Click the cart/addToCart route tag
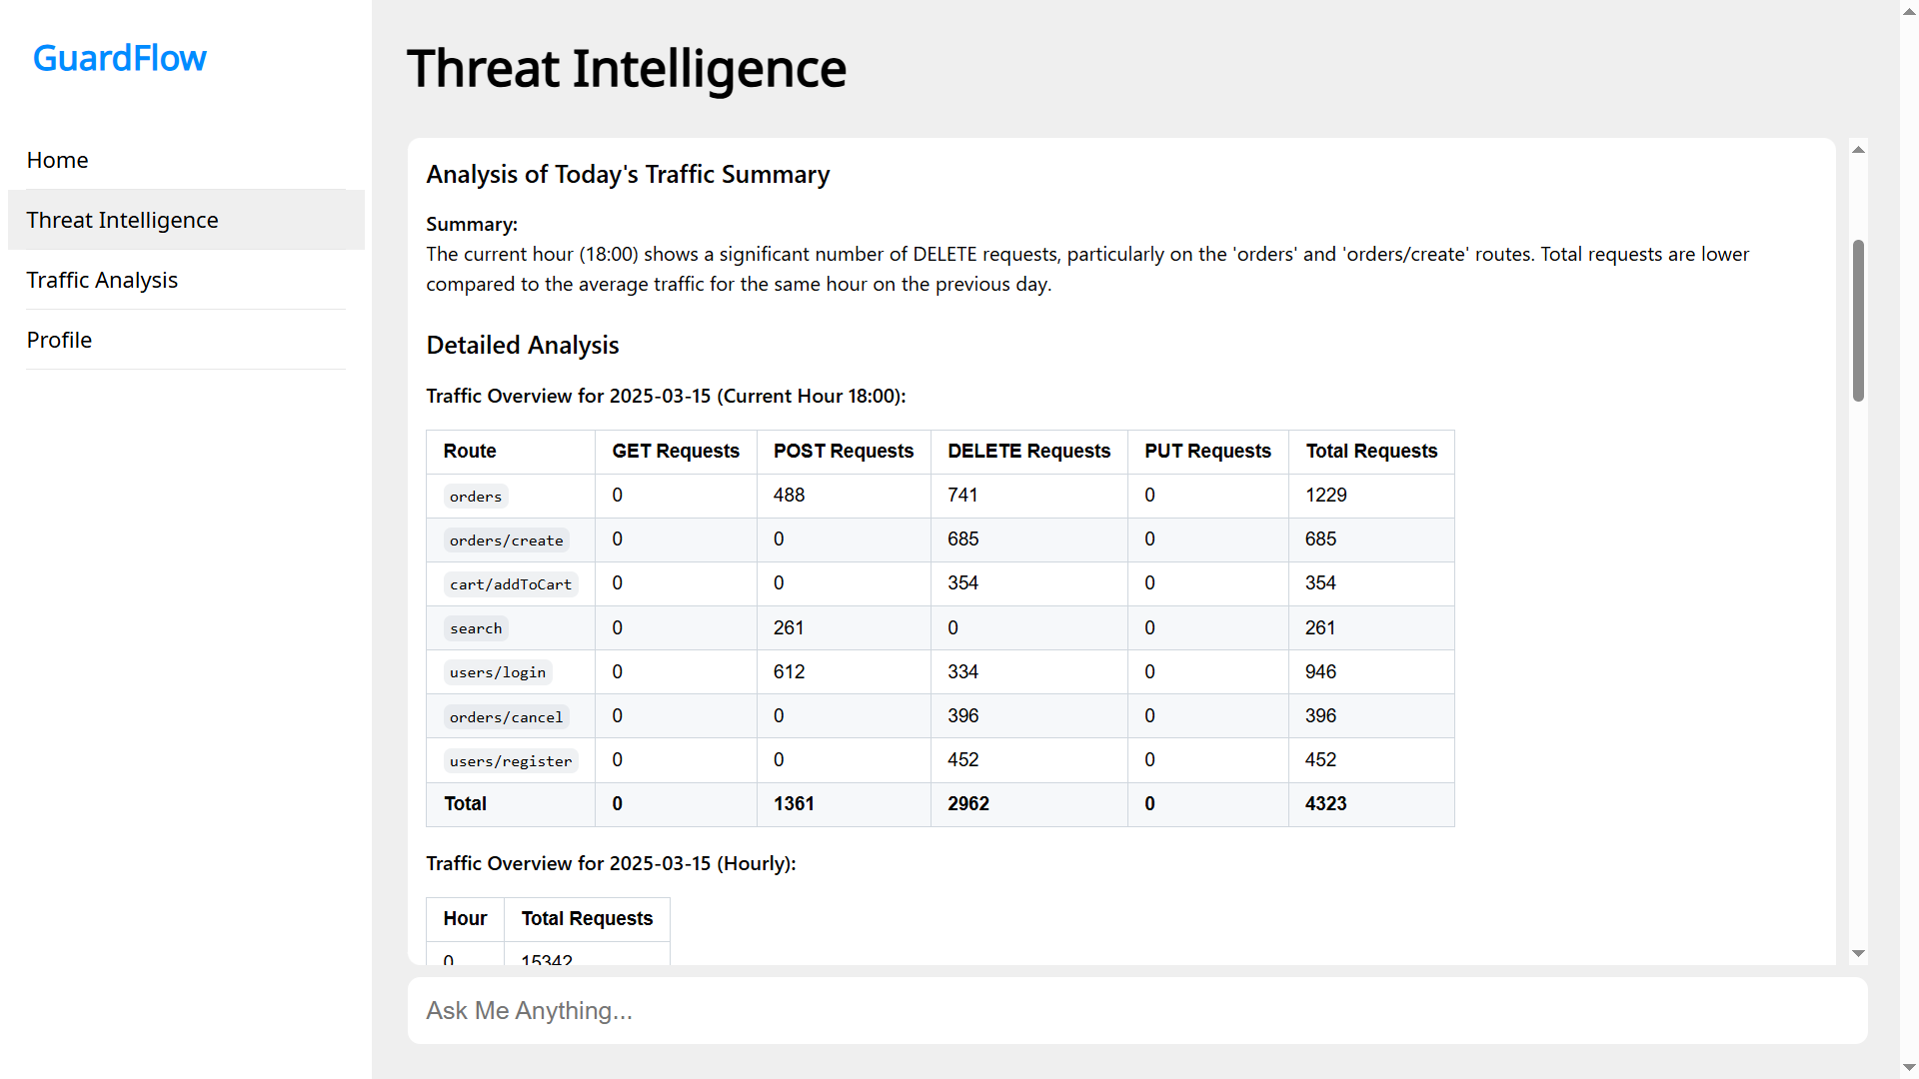 point(510,584)
